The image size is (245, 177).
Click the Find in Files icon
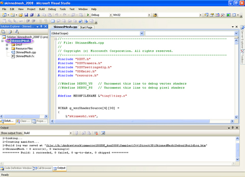pos(155,15)
